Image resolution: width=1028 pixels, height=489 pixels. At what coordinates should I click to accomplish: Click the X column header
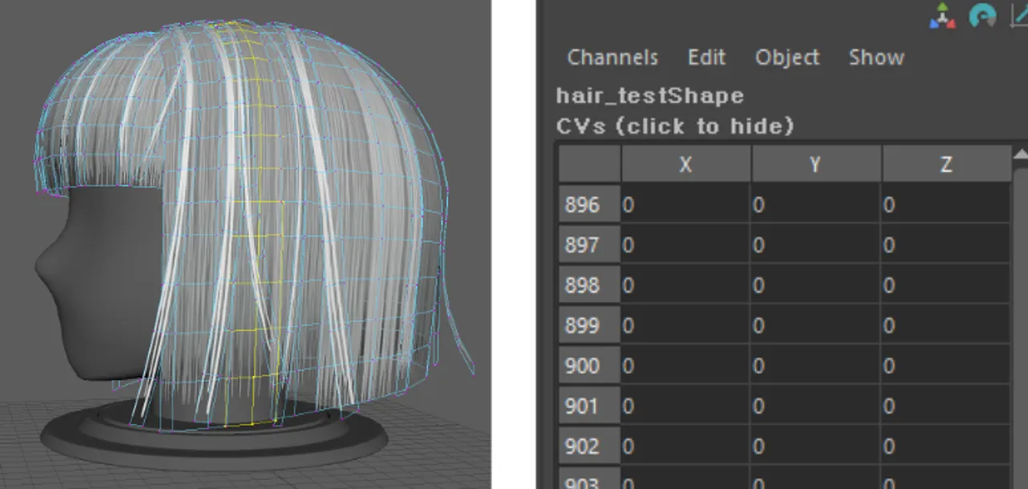(x=685, y=165)
